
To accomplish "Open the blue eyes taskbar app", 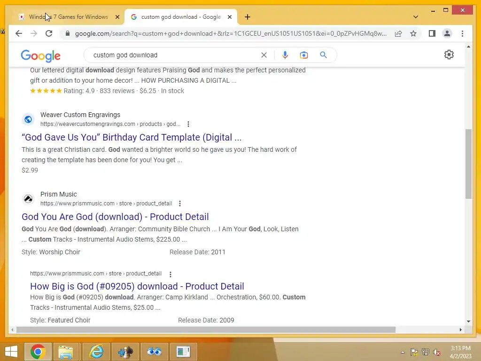I will click(x=154, y=352).
